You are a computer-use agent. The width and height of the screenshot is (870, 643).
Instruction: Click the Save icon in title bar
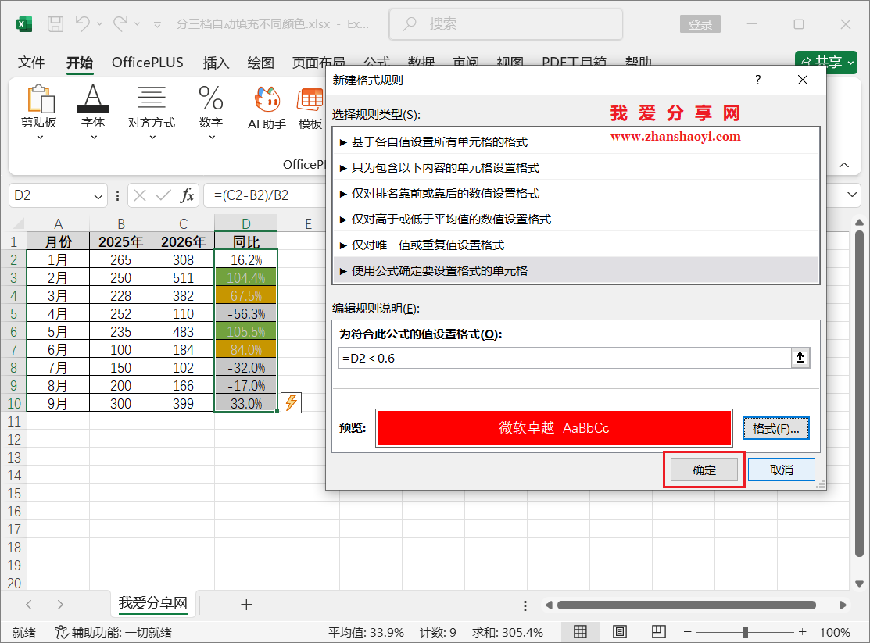[55, 24]
